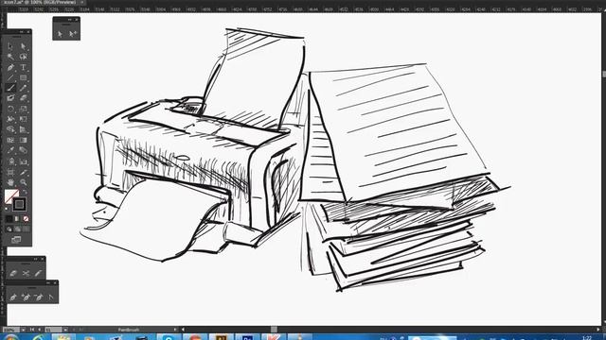This screenshot has width=606, height=340.
Task: Select the Type tool
Action: (23, 67)
